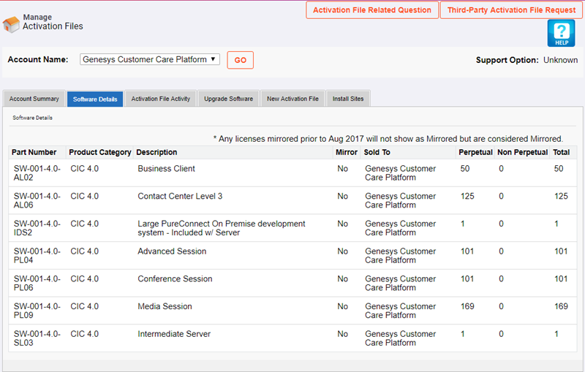Go to the Upgrade Software tab
585x372 pixels.
pos(228,99)
